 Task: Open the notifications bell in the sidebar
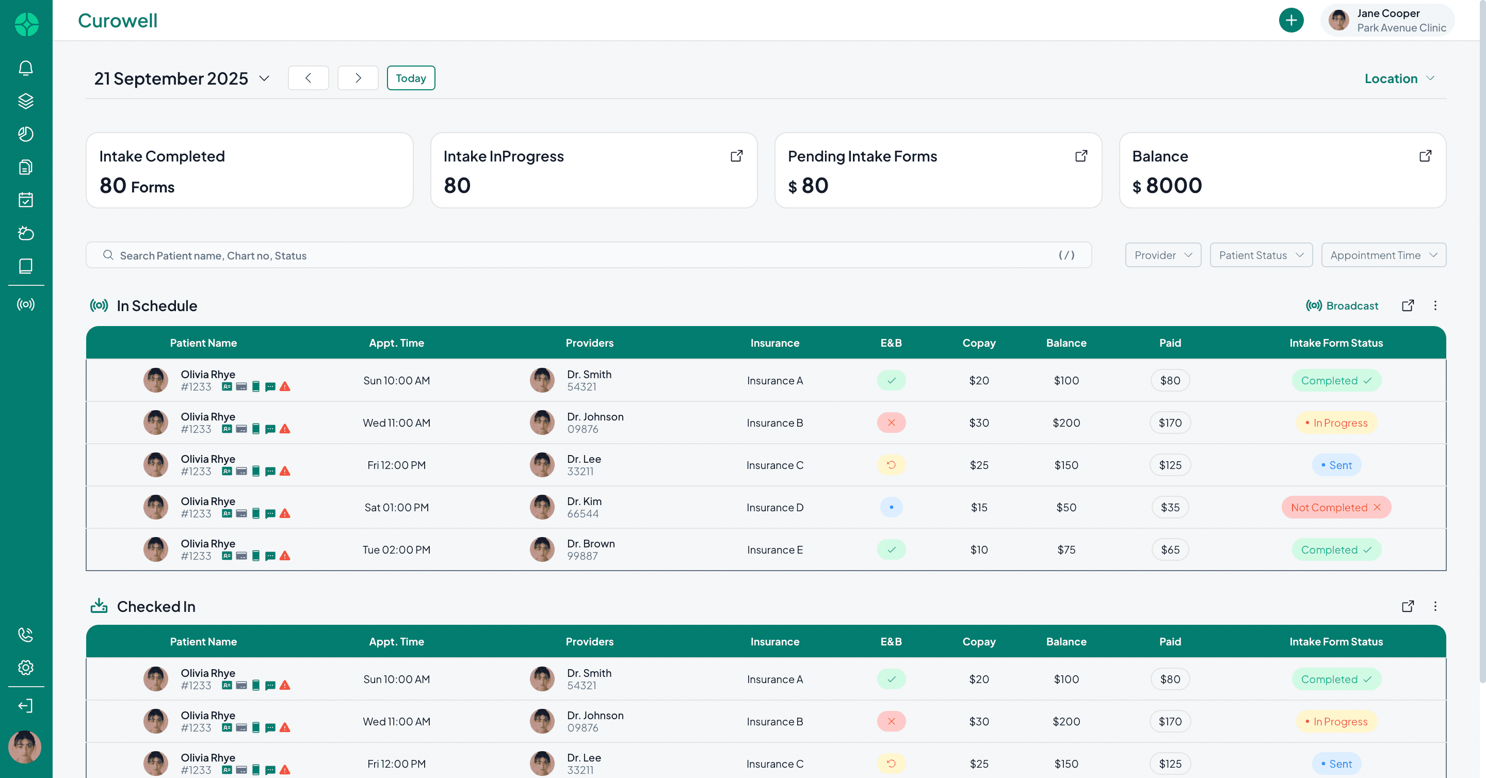tap(25, 68)
